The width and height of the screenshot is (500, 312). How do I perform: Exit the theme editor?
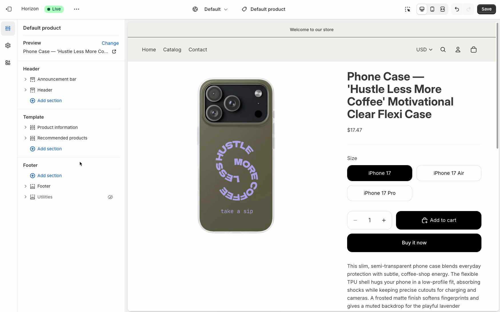click(x=9, y=9)
